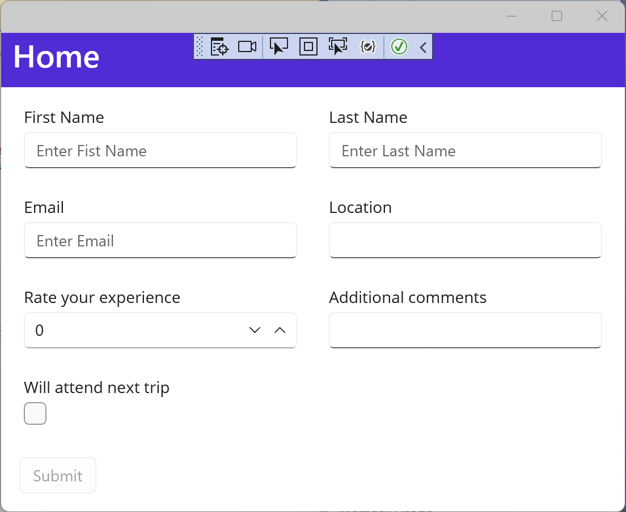Image resolution: width=626 pixels, height=512 pixels.
Task: Toggle the Display Layout Adorners icon
Action: pyautogui.click(x=308, y=46)
